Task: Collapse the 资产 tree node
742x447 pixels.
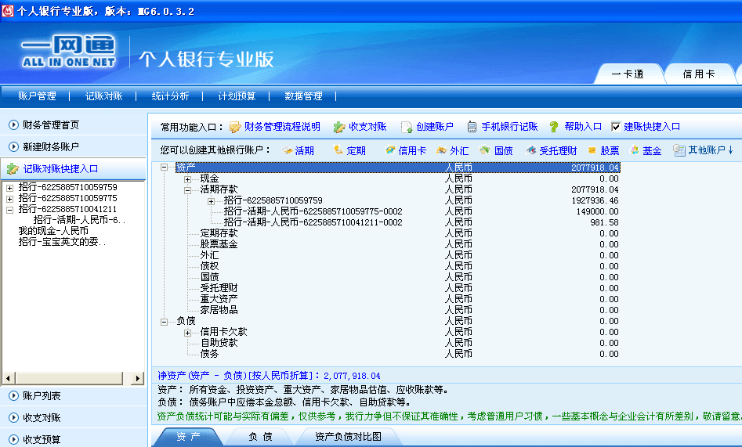Action: [x=165, y=168]
